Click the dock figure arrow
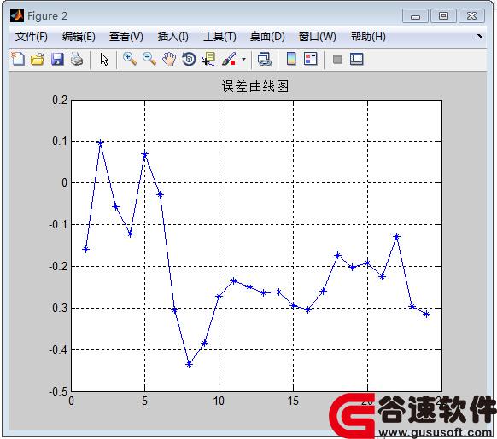 pos(480,37)
